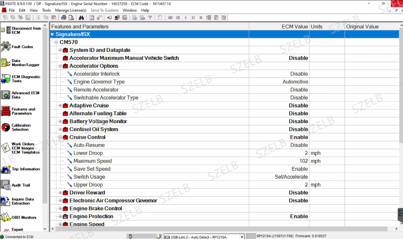This screenshot has width=403, height=239.
Task: Click the Cut scissors toolbar icon
Action: click(38, 18)
